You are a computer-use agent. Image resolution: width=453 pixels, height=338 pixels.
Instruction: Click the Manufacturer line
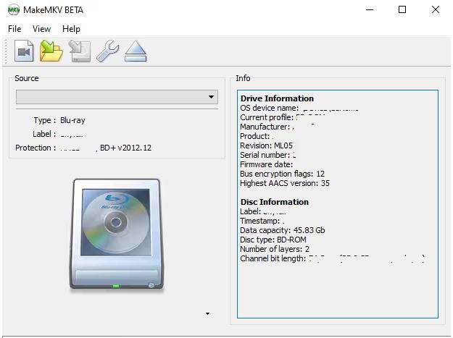277,127
